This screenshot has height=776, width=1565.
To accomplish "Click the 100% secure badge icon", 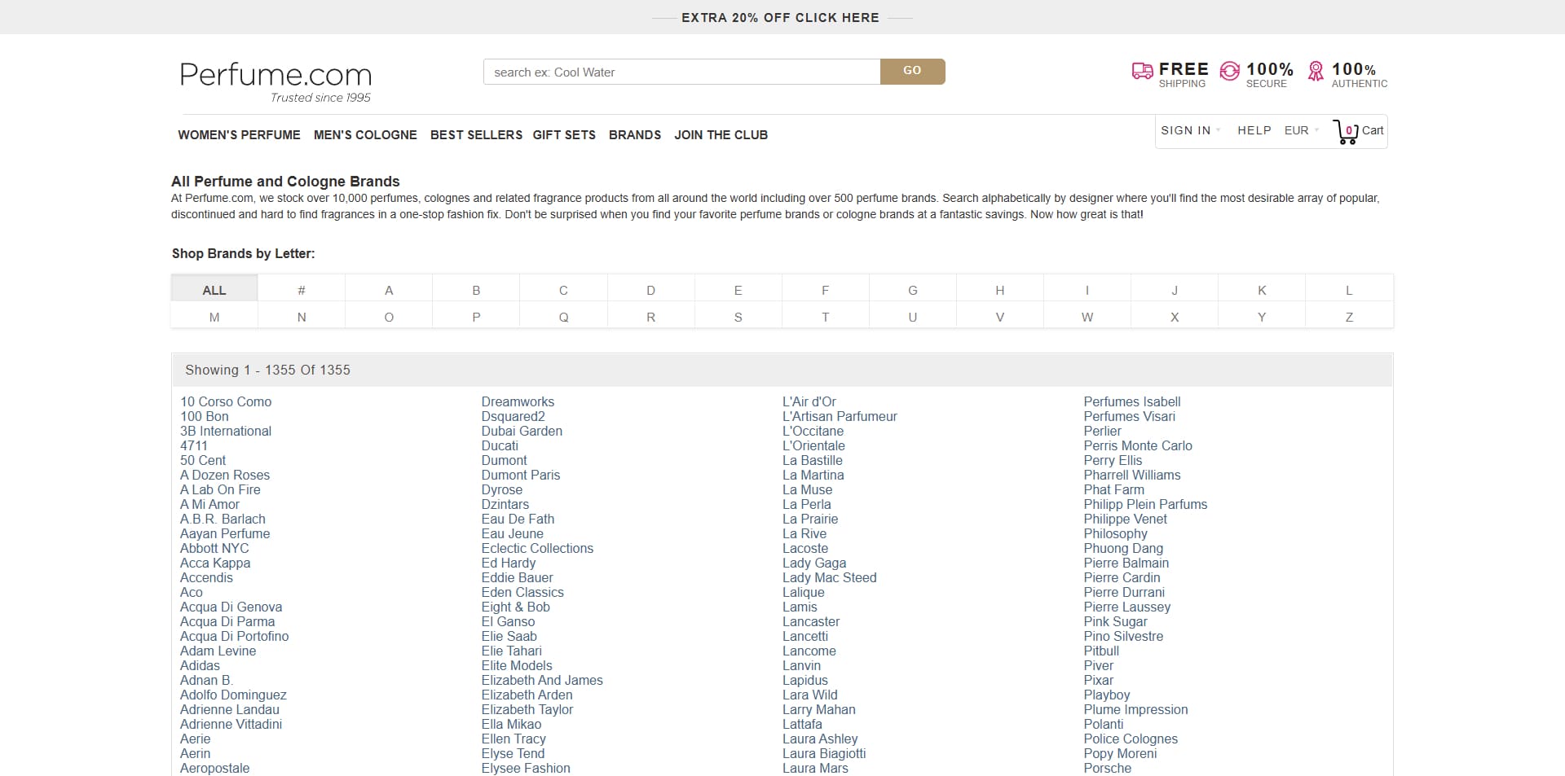I will click(x=1229, y=72).
